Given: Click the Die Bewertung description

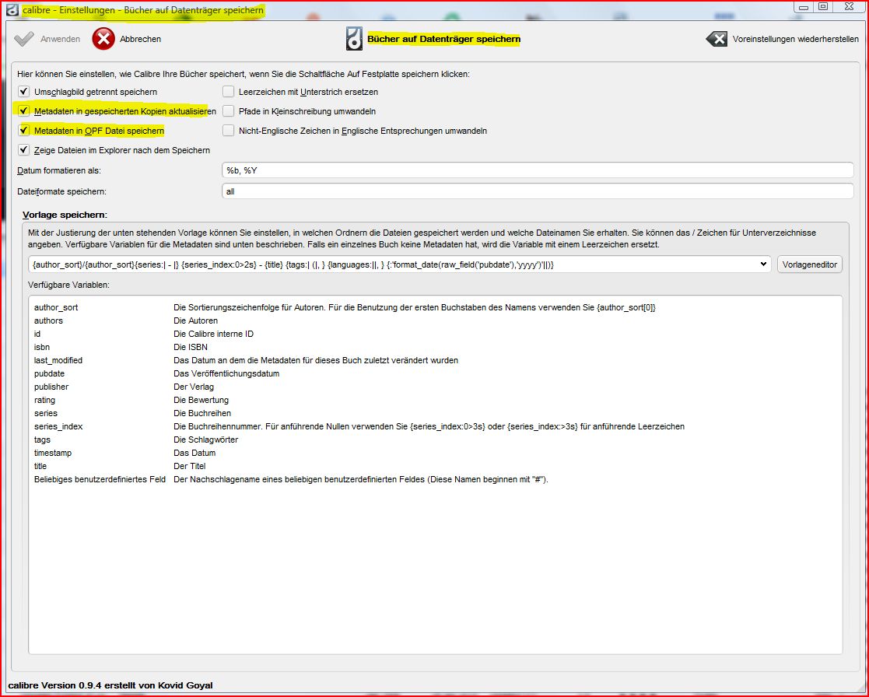Looking at the screenshot, I should [x=201, y=400].
